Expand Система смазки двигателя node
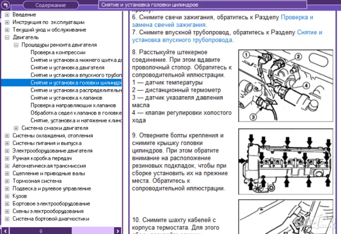This screenshot has width=341, height=234. (x=16, y=128)
